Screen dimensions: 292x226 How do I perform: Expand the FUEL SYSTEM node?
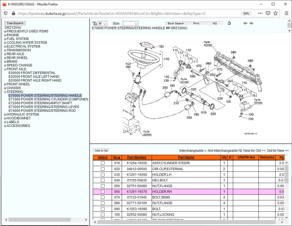coord(5,39)
